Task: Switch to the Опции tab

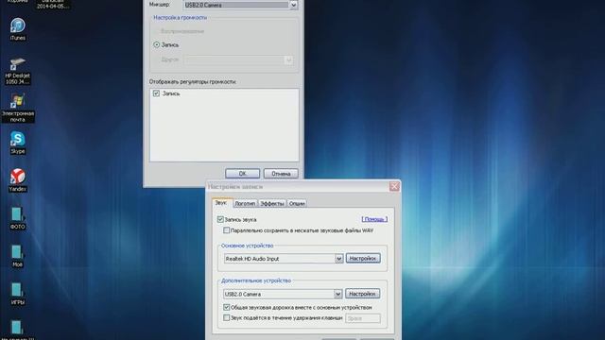Action: [297, 204]
